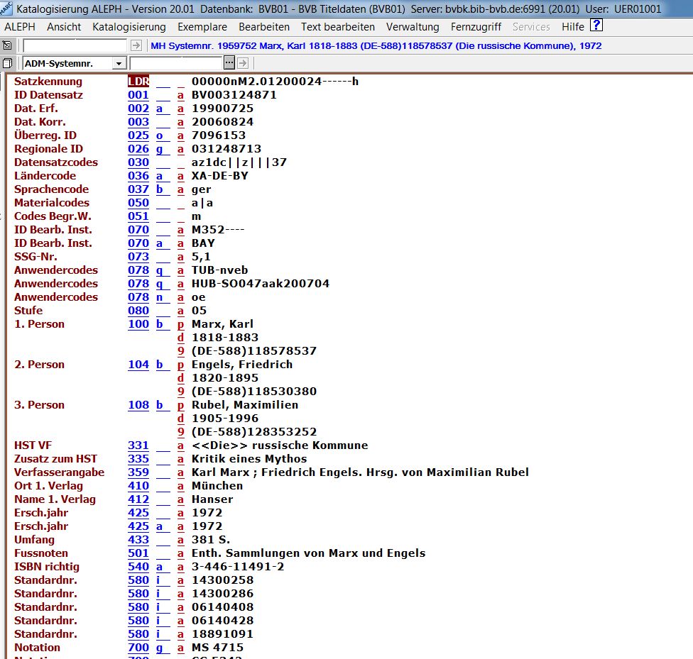The width and height of the screenshot is (693, 659).
Task: Click field tag 540 for ISBN richtig
Action: tap(138, 567)
